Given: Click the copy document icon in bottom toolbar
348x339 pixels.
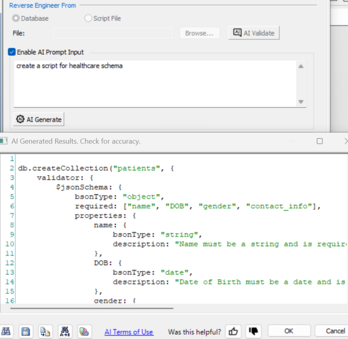Looking at the screenshot, I should coord(45,332).
